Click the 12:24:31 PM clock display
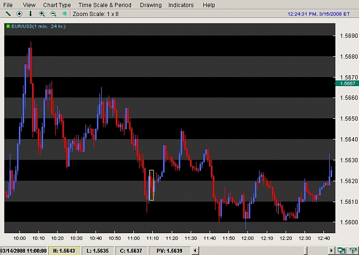359x255 pixels. (318, 14)
